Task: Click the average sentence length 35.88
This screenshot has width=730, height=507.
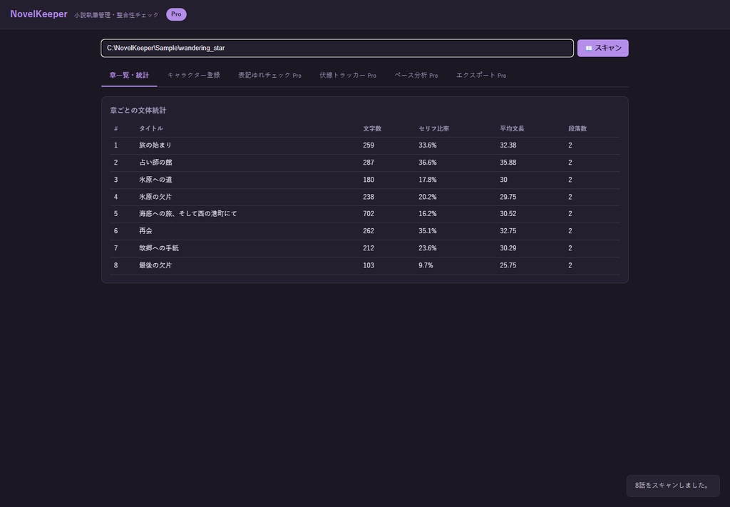Action: 508,163
